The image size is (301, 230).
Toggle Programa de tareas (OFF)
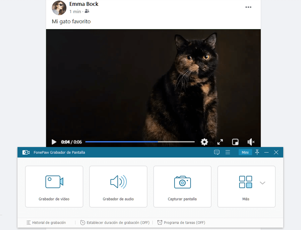tap(181, 223)
